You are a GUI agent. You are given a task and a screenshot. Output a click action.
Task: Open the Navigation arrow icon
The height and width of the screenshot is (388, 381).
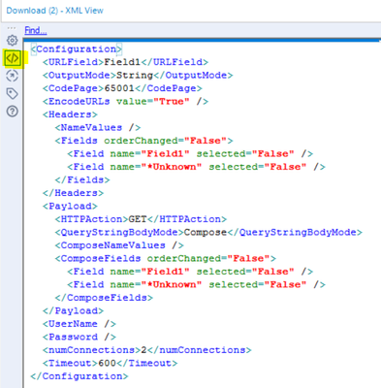coord(13,76)
